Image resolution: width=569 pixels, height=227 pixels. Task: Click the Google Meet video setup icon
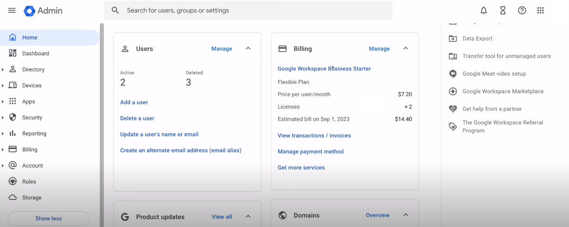[453, 74]
